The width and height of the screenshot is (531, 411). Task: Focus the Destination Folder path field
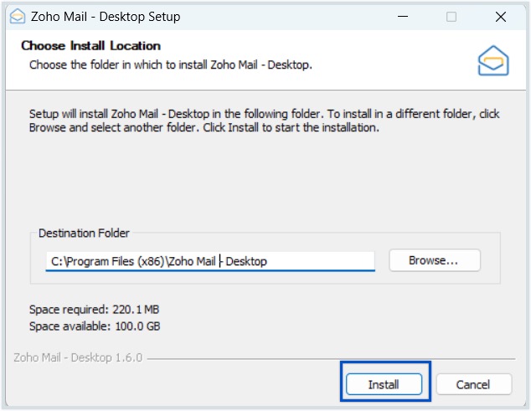210,261
